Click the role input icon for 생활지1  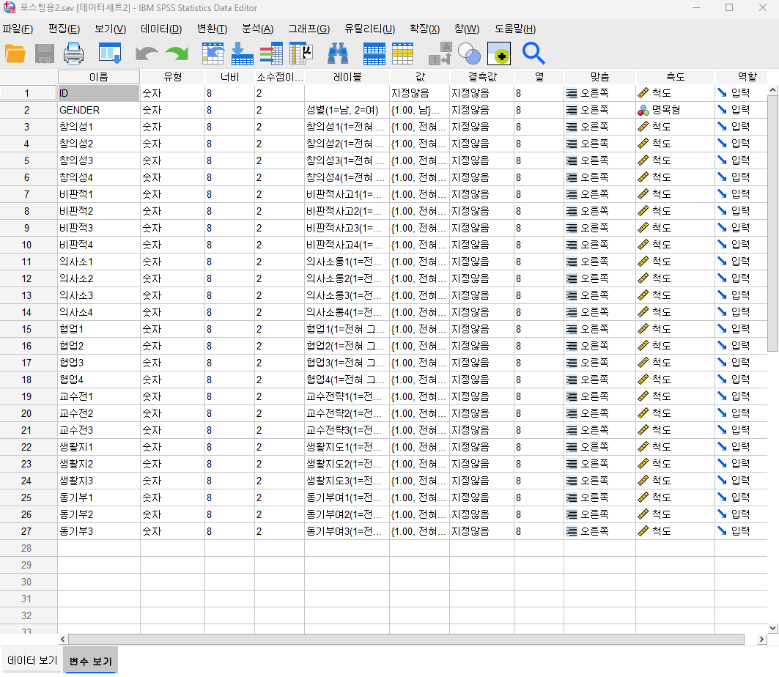(722, 446)
